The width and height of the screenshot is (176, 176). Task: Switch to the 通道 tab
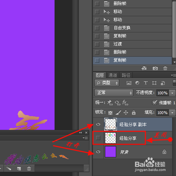click(x=113, y=75)
